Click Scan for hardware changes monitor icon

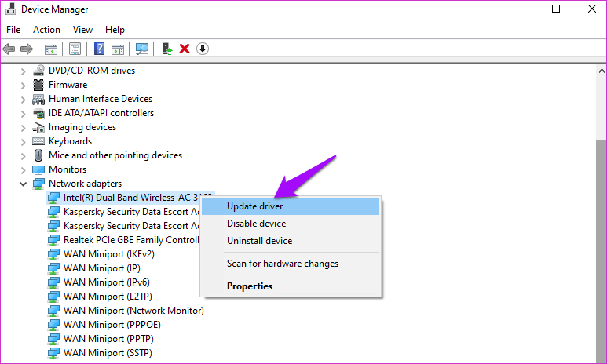(142, 49)
